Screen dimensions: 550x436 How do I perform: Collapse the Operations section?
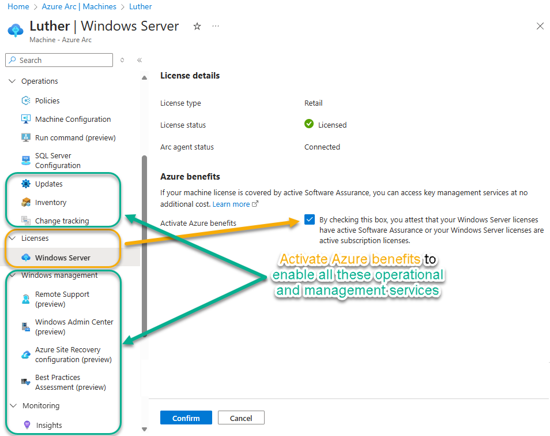coord(13,81)
